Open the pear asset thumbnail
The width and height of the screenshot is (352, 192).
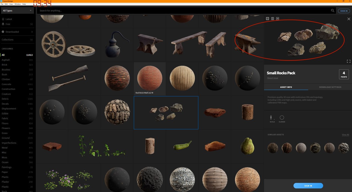[247, 146]
